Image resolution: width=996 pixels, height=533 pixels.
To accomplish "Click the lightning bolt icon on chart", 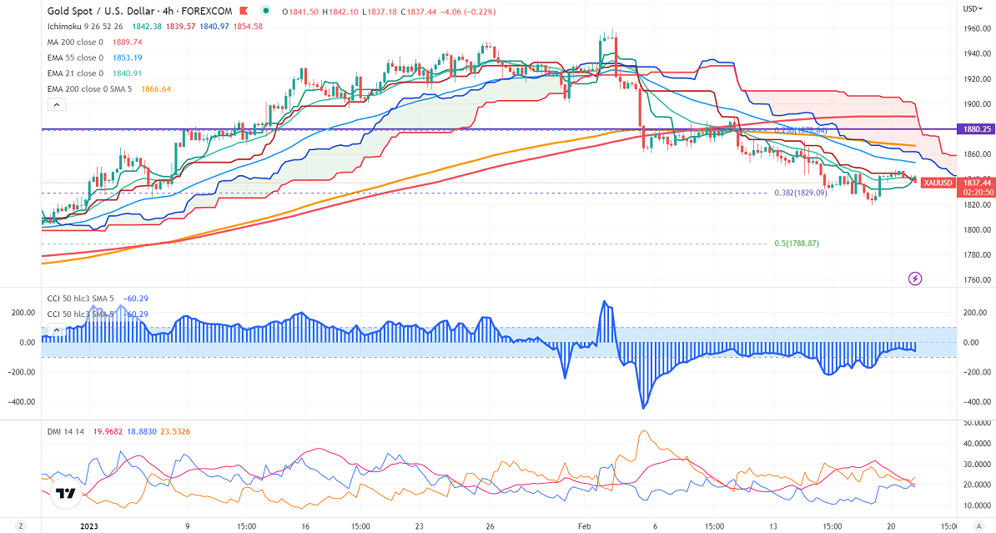I will [x=916, y=278].
